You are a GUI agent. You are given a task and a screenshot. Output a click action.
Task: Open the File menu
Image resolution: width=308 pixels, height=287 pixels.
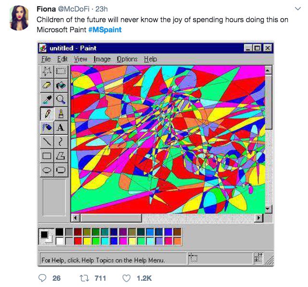coord(46,59)
